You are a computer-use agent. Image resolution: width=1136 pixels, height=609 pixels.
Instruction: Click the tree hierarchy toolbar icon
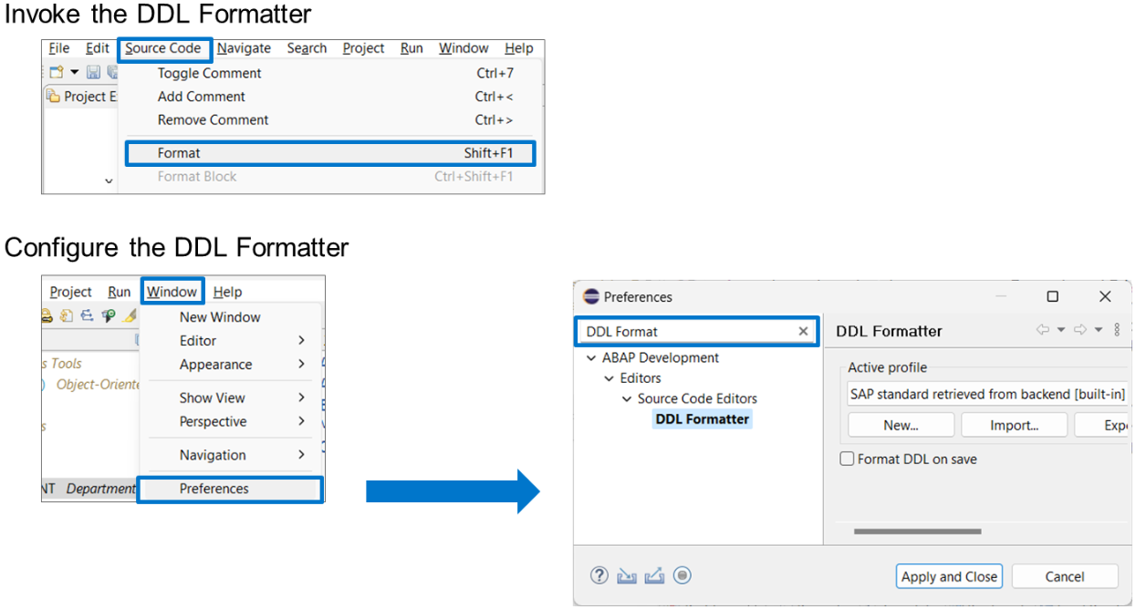click(x=88, y=315)
